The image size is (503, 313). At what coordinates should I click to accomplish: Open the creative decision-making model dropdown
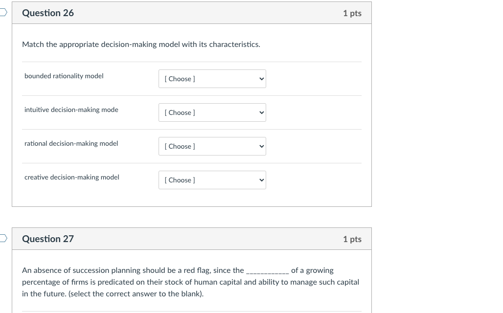point(212,180)
